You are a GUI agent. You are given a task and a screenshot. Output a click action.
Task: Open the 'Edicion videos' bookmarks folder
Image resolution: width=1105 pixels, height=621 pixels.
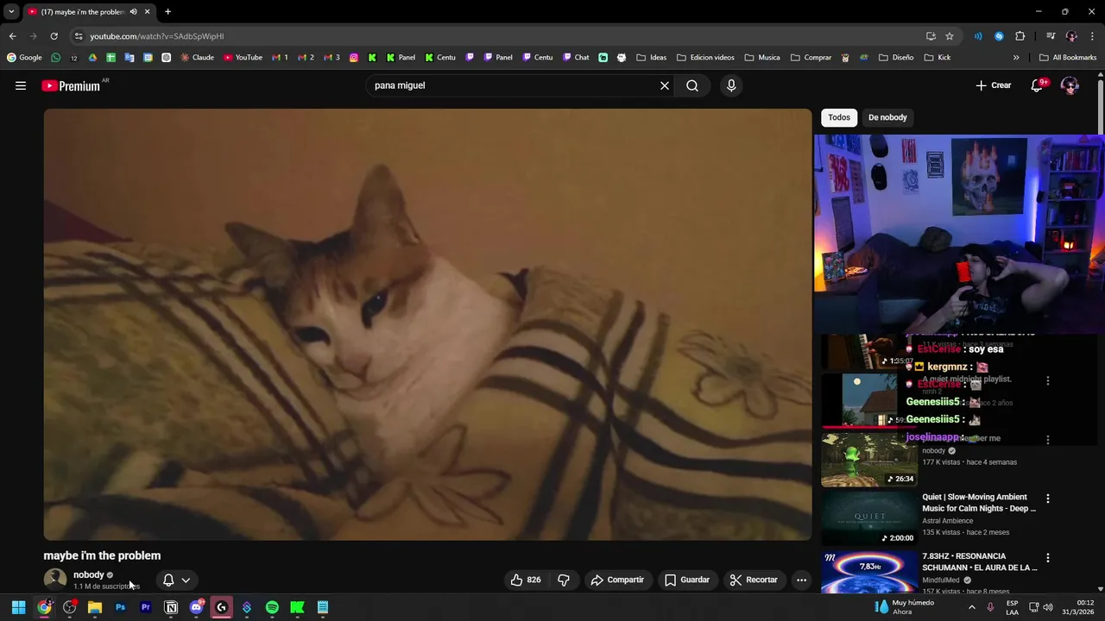click(x=705, y=58)
